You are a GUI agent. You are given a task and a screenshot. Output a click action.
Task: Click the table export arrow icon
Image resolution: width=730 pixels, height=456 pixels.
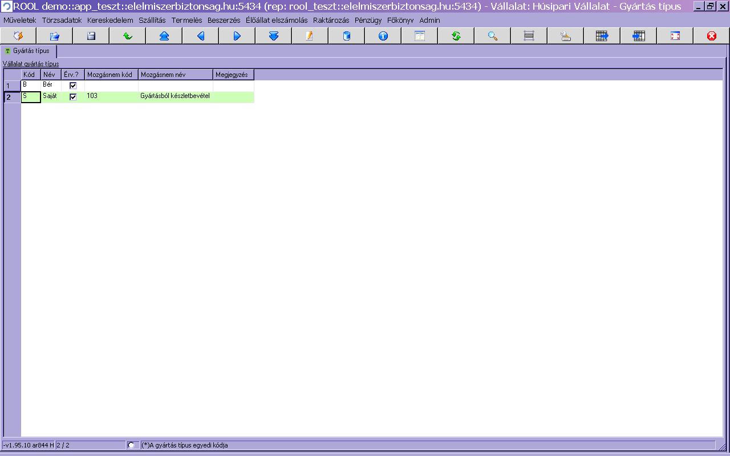(x=602, y=36)
